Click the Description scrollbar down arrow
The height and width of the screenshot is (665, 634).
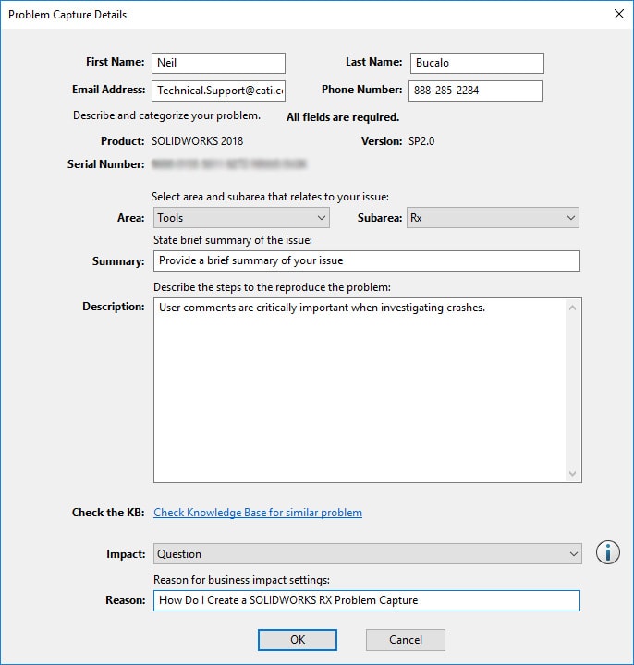[x=573, y=473]
